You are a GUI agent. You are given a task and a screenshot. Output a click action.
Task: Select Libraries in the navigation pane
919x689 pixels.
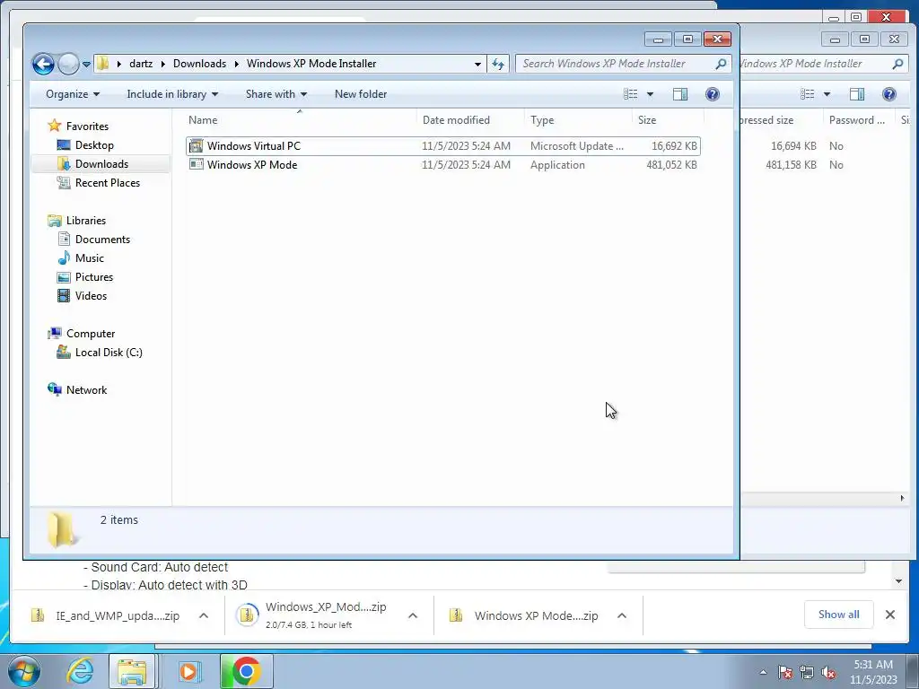85,221
